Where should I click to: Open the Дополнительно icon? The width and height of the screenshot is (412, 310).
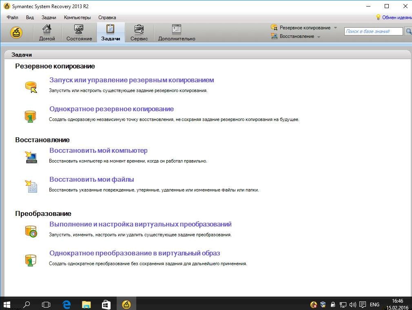(177, 29)
